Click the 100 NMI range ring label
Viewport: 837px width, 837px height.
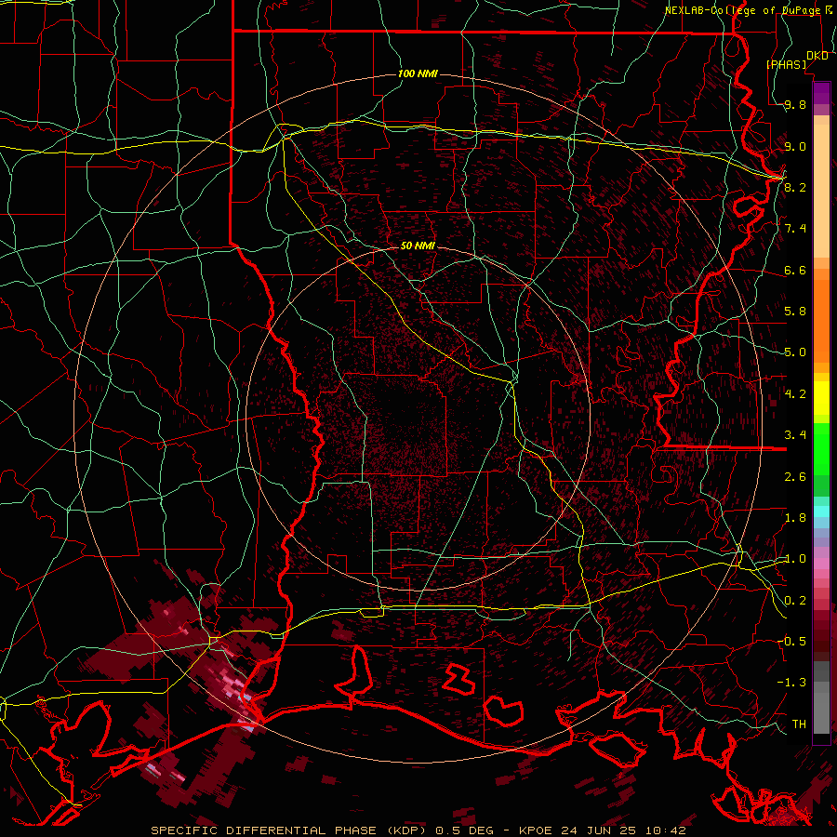(x=418, y=73)
